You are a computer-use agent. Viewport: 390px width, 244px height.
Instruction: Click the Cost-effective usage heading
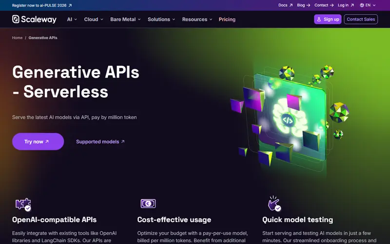[174, 220]
